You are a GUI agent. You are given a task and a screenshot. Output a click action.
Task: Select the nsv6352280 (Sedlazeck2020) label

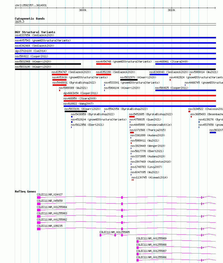[116, 72]
